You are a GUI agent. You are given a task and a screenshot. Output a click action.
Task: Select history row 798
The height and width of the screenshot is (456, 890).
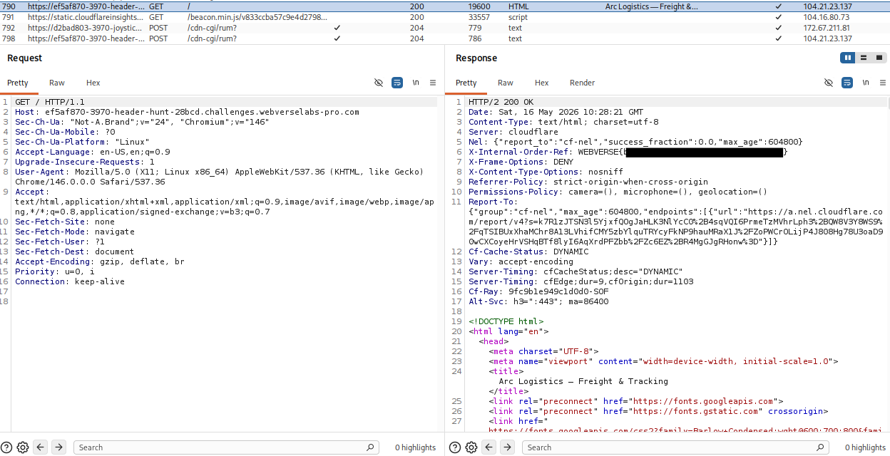coord(445,38)
